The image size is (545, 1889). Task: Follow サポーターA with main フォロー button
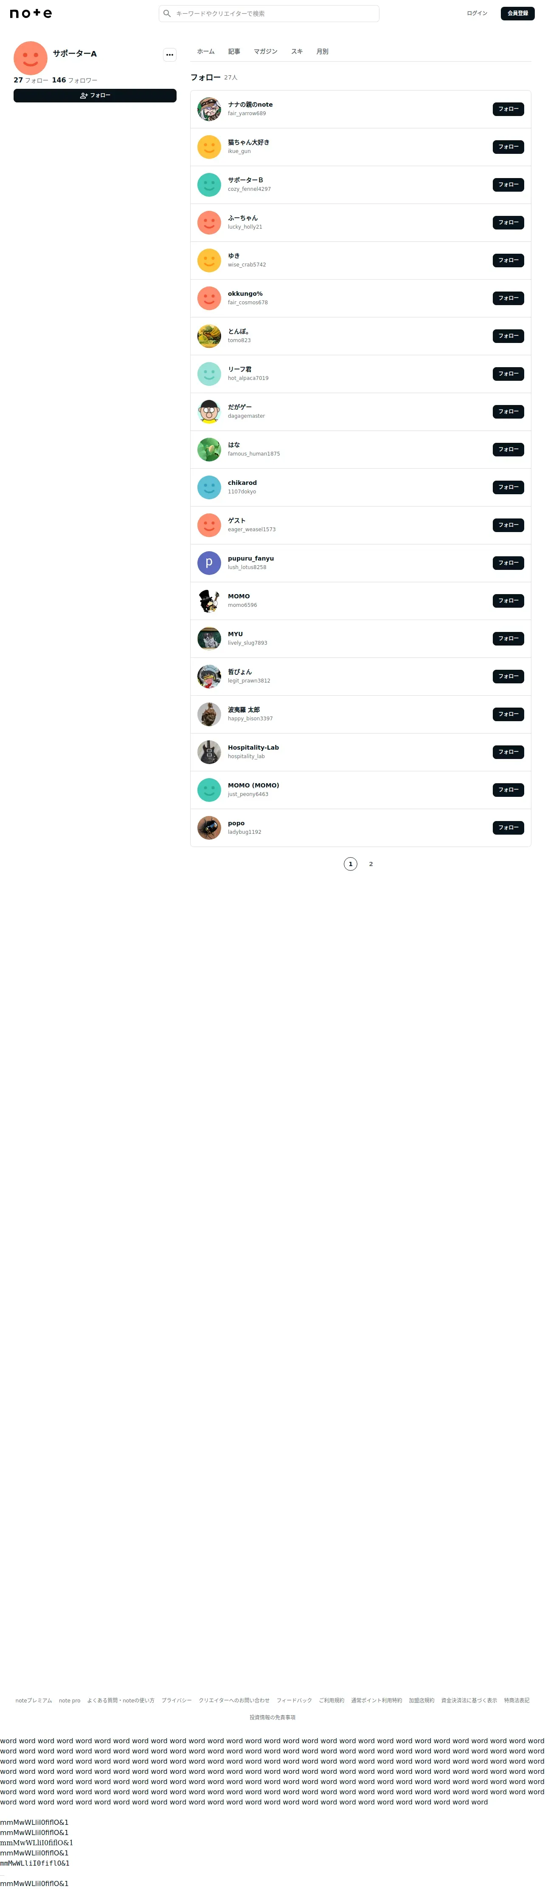pyautogui.click(x=95, y=95)
